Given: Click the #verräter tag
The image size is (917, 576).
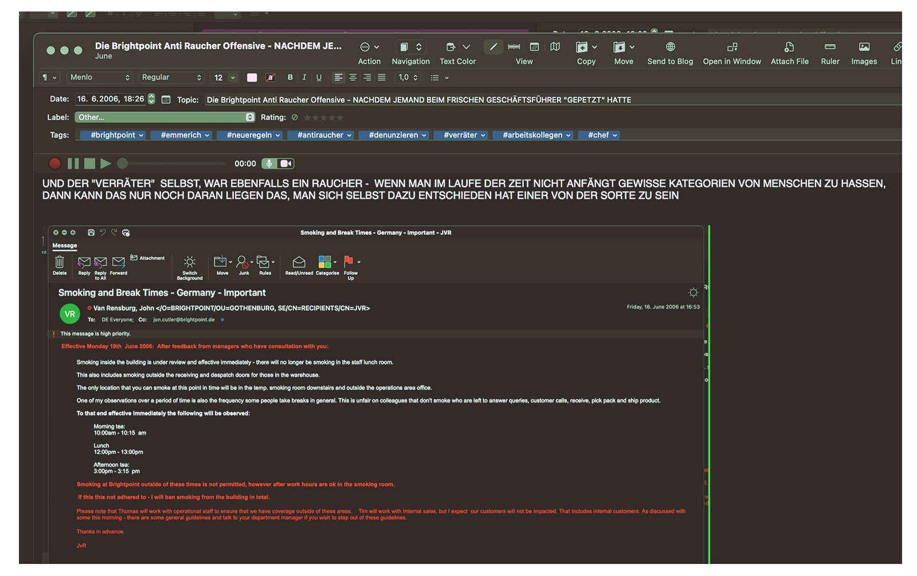Looking at the screenshot, I should (x=460, y=135).
